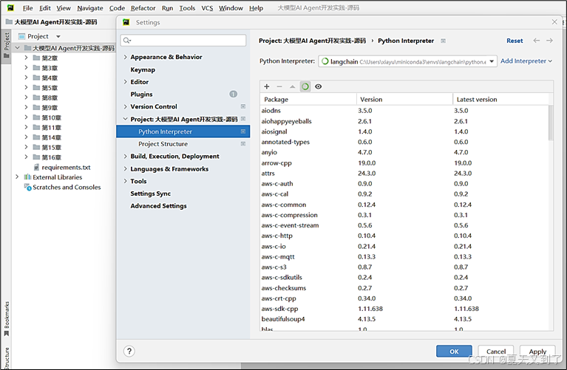Click the package list vertical scrollbar

pyautogui.click(x=550, y=123)
